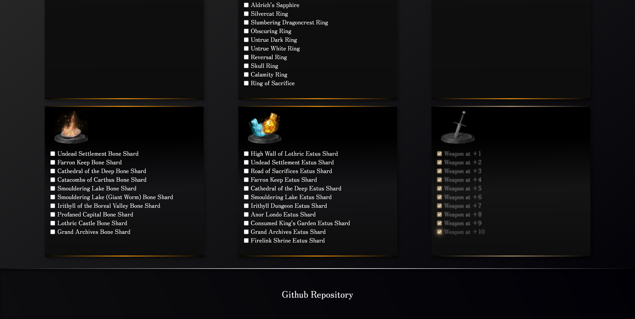Check the Ring of Sacrifice checkbox
The height and width of the screenshot is (319, 635).
(246, 83)
